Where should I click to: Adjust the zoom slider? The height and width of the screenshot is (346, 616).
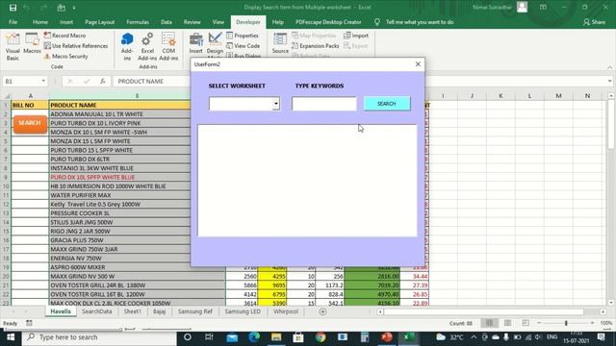566,323
